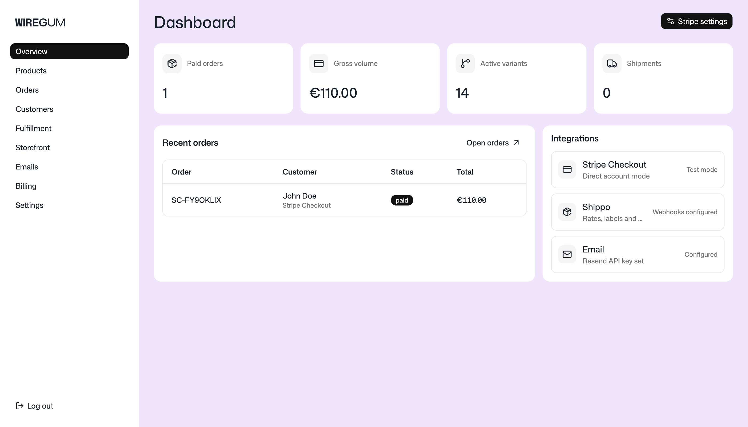Click the Active variants value 14
This screenshot has height=427, width=748.
462,93
